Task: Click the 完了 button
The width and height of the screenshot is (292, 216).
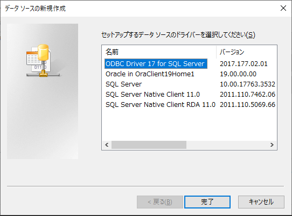Action: click(x=207, y=202)
